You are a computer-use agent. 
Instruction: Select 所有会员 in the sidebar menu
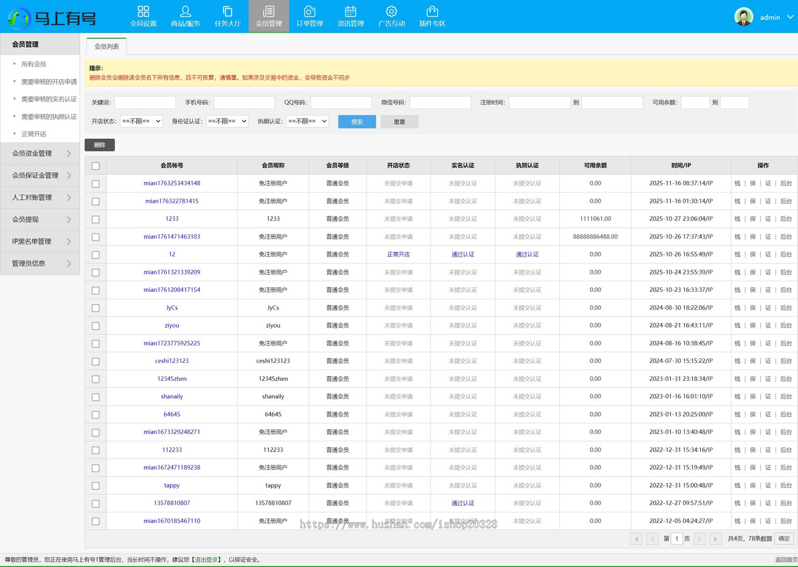33,64
